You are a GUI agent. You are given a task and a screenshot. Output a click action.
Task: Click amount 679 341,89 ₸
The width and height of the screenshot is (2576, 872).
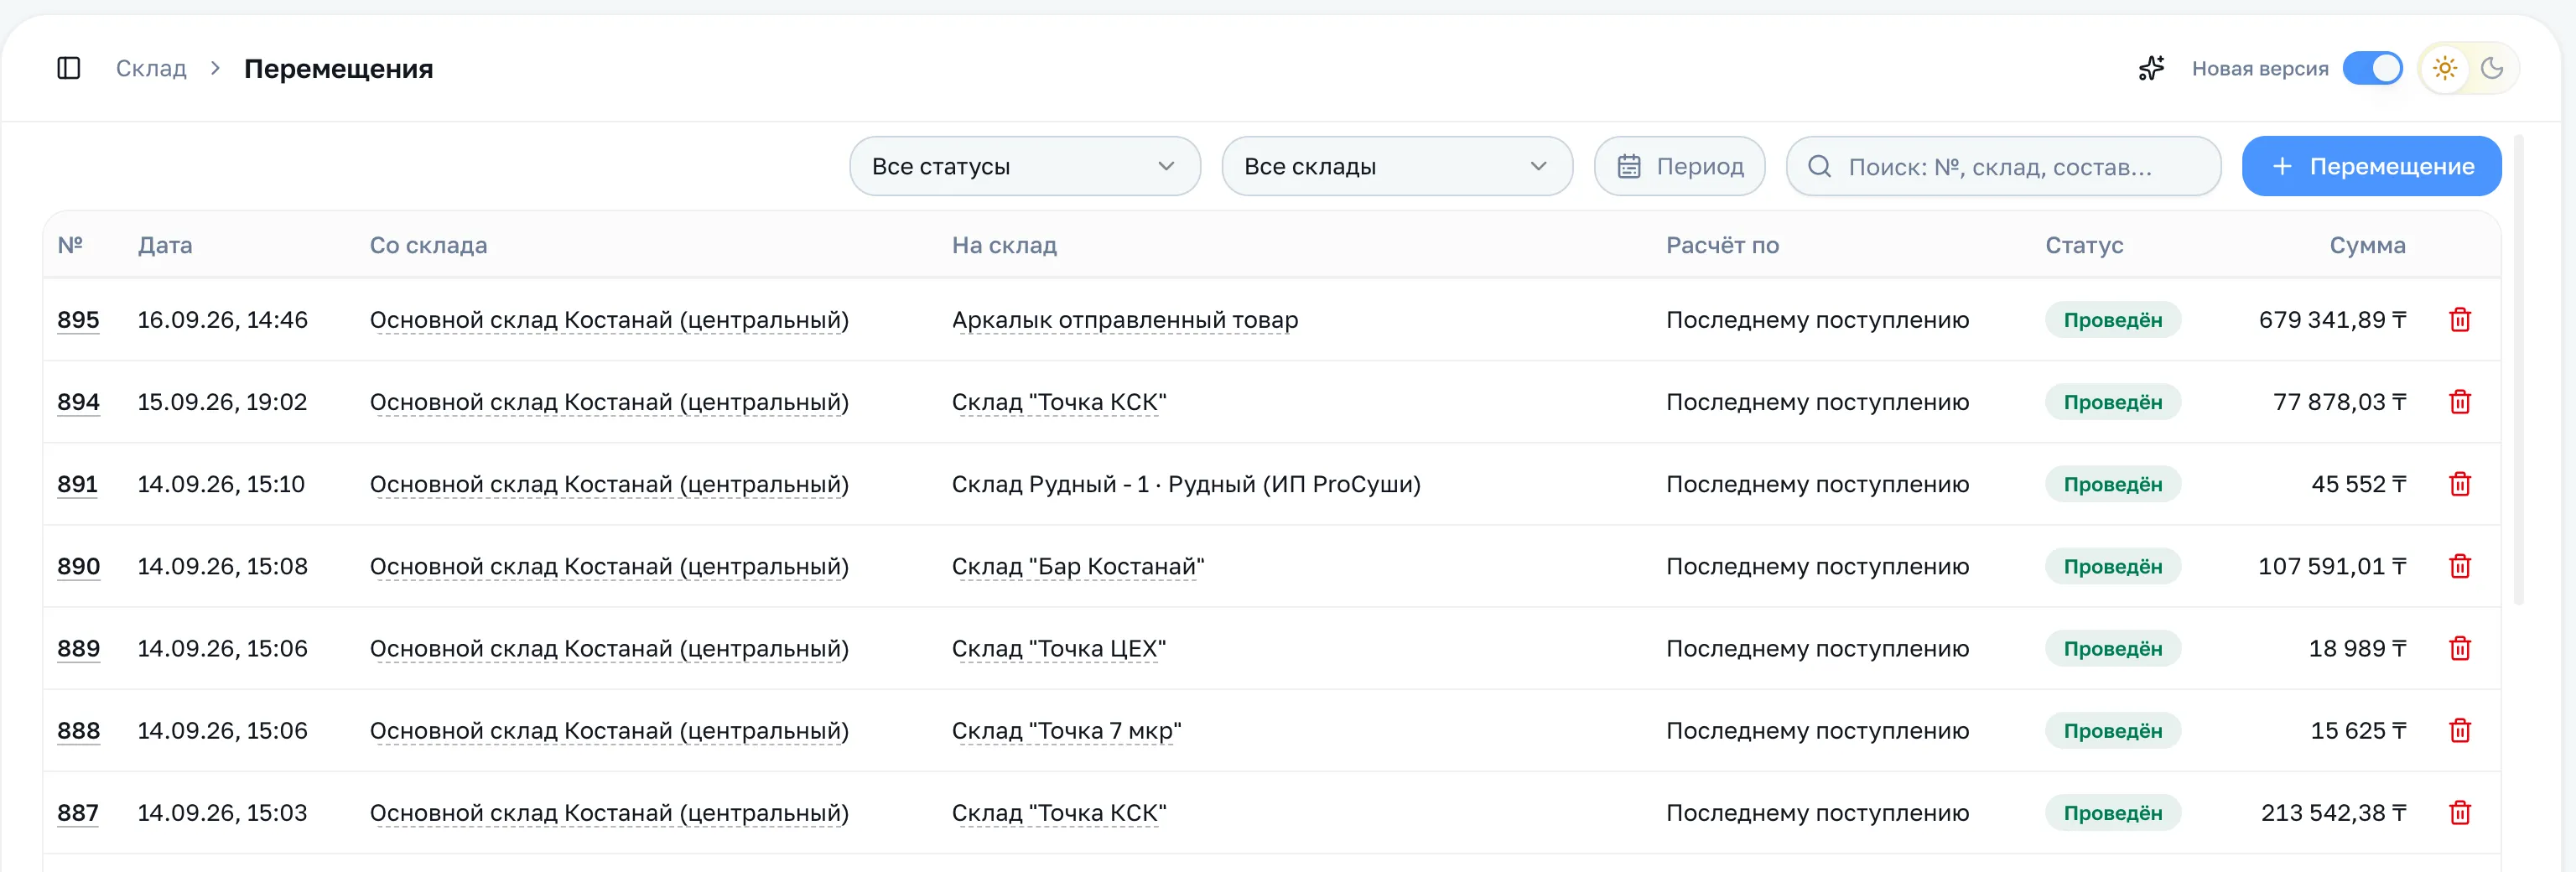click(x=2332, y=320)
